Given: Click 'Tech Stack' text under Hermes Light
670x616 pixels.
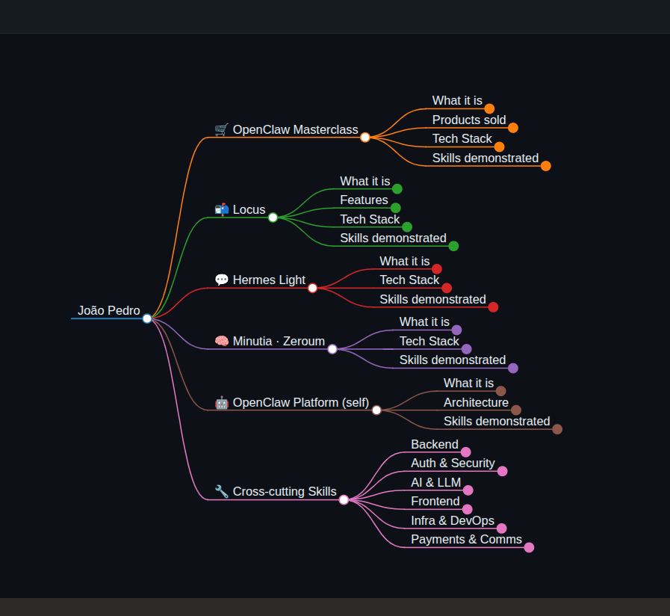Looking at the screenshot, I should [409, 280].
